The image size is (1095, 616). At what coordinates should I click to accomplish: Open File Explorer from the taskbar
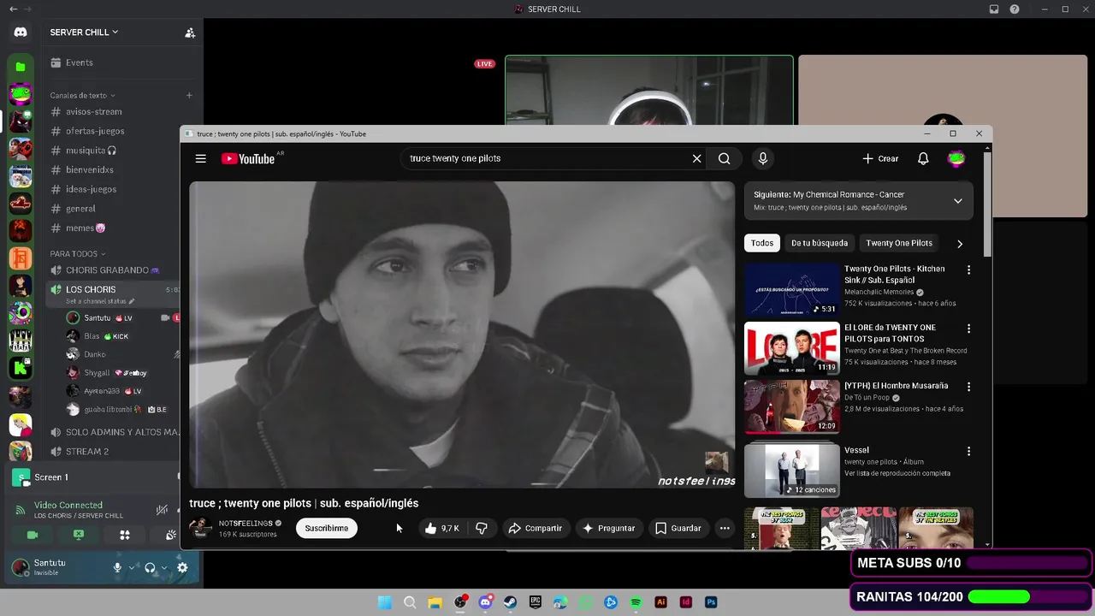[x=435, y=602]
